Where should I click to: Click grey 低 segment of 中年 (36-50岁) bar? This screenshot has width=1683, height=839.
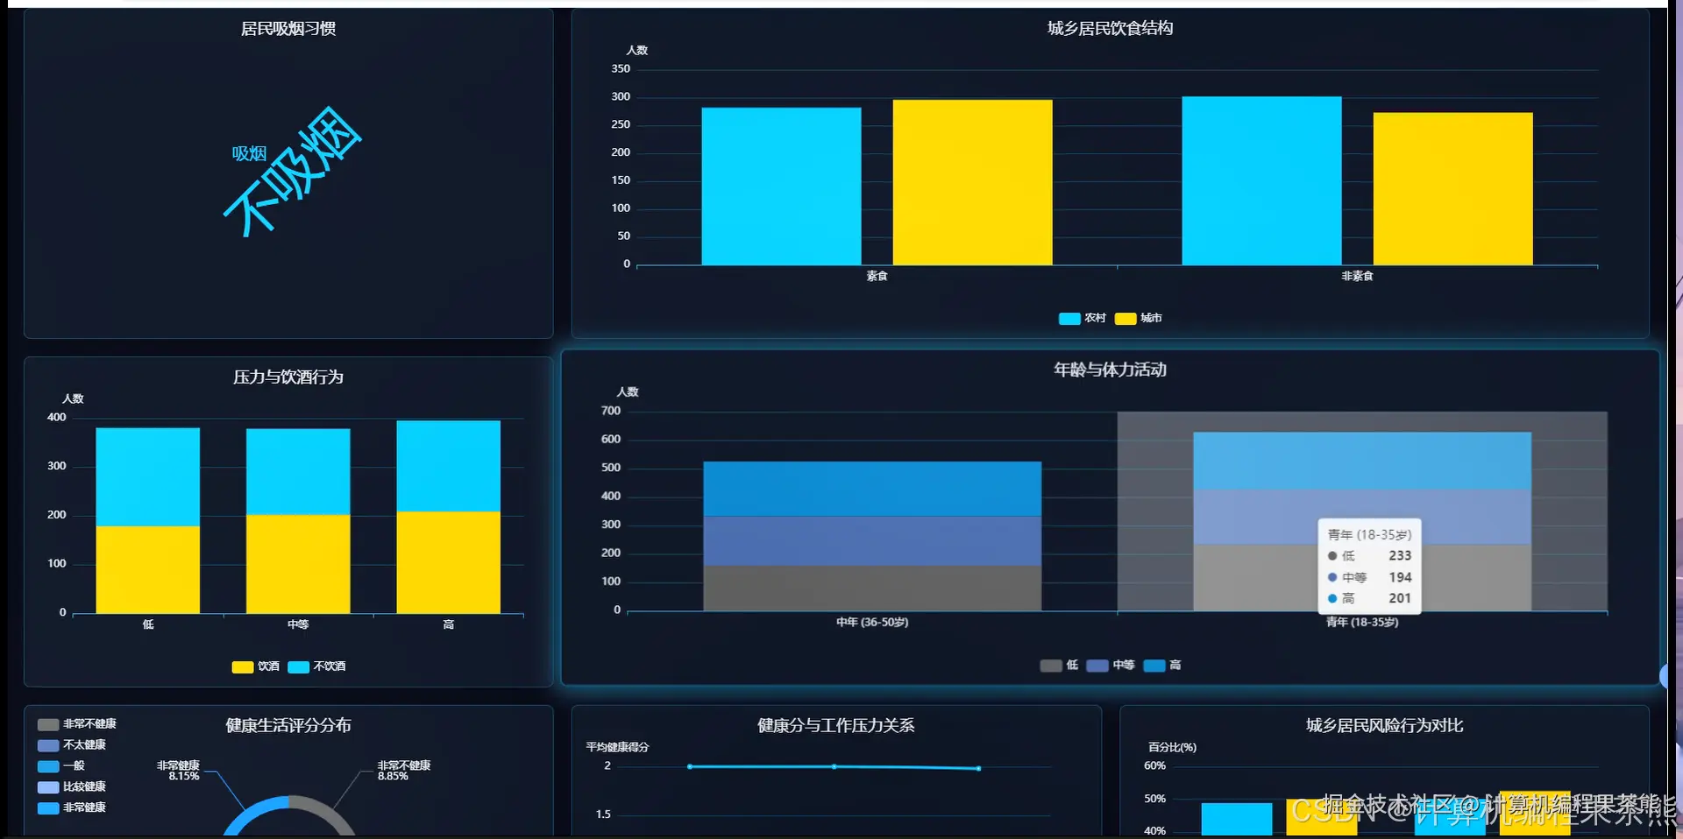point(872,589)
